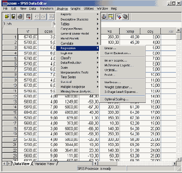Click the cell editor input field beside the 1:vh box

(x=118, y=24)
